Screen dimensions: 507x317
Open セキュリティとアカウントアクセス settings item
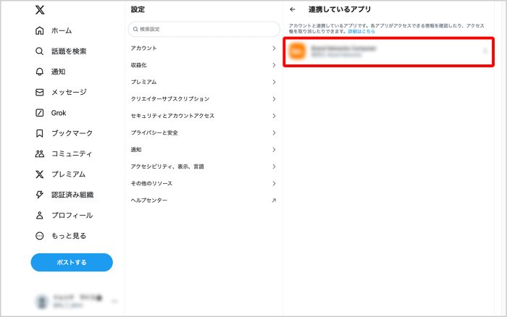click(172, 116)
